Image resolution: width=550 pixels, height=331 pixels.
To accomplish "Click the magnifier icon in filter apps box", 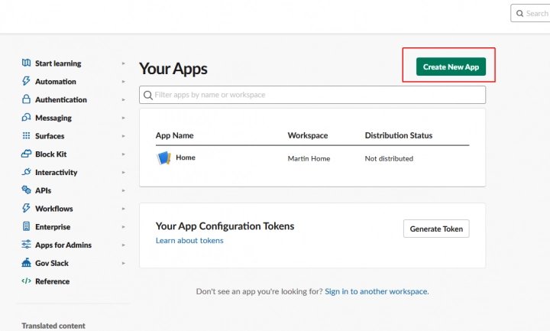I will pos(148,95).
